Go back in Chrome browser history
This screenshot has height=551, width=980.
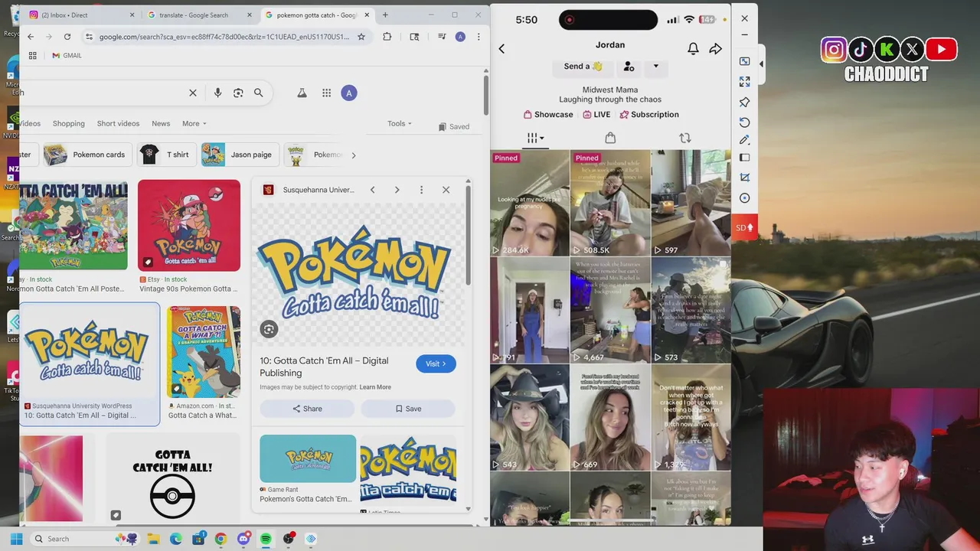tap(31, 37)
